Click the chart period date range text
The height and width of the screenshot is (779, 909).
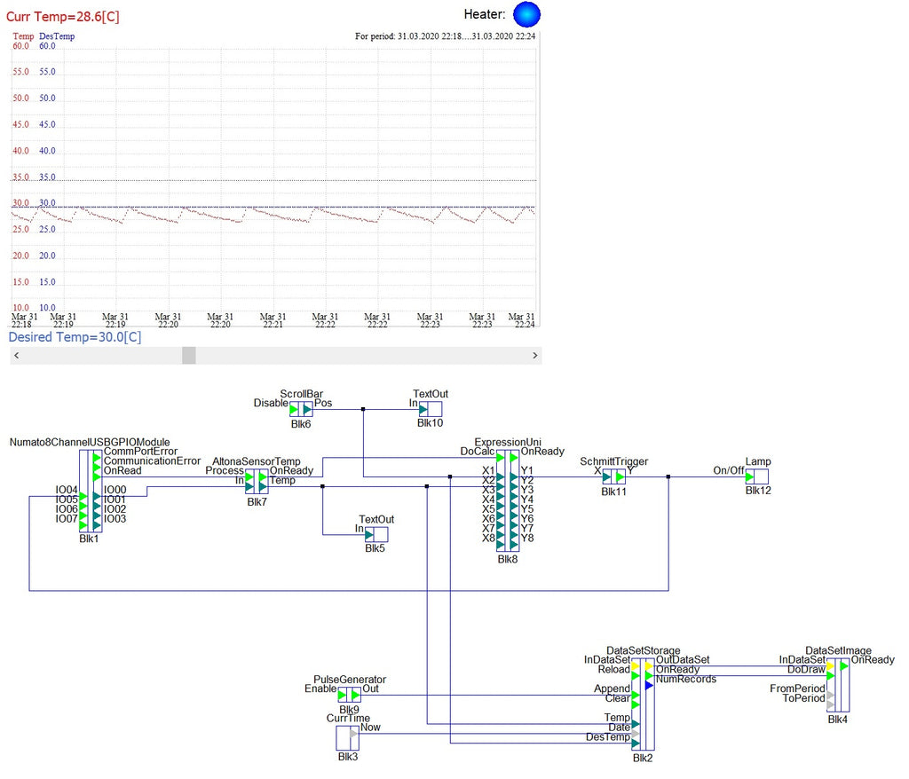point(445,36)
